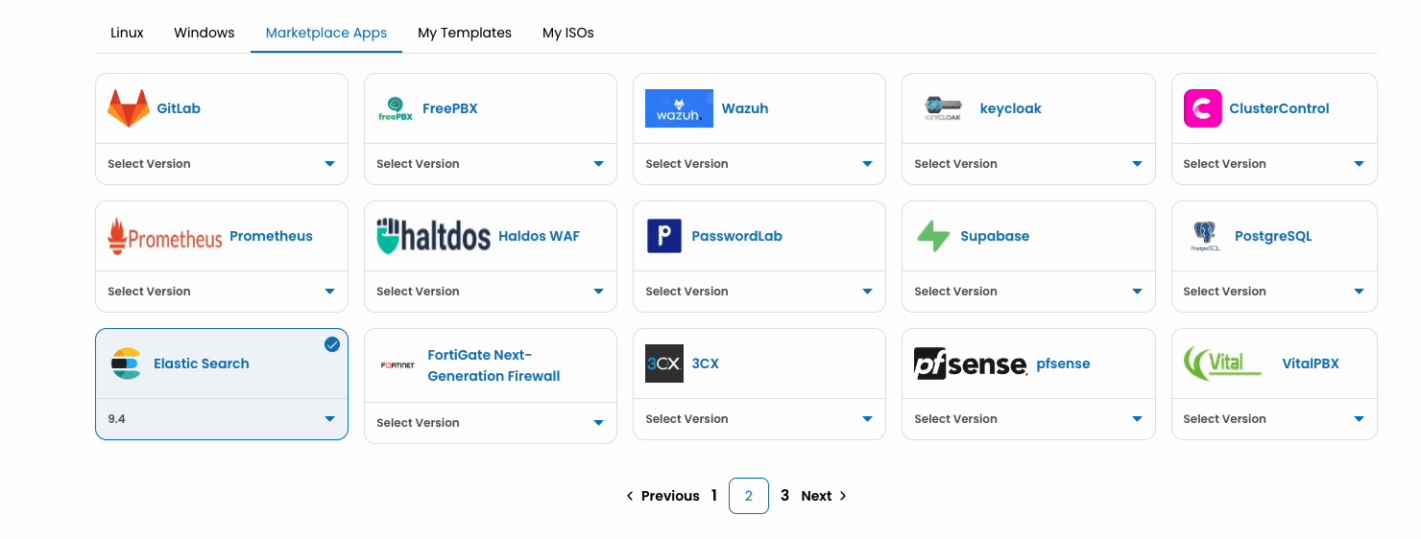Click the Prometheus torch logo
Screen dimensions: 1421x539
click(x=164, y=236)
